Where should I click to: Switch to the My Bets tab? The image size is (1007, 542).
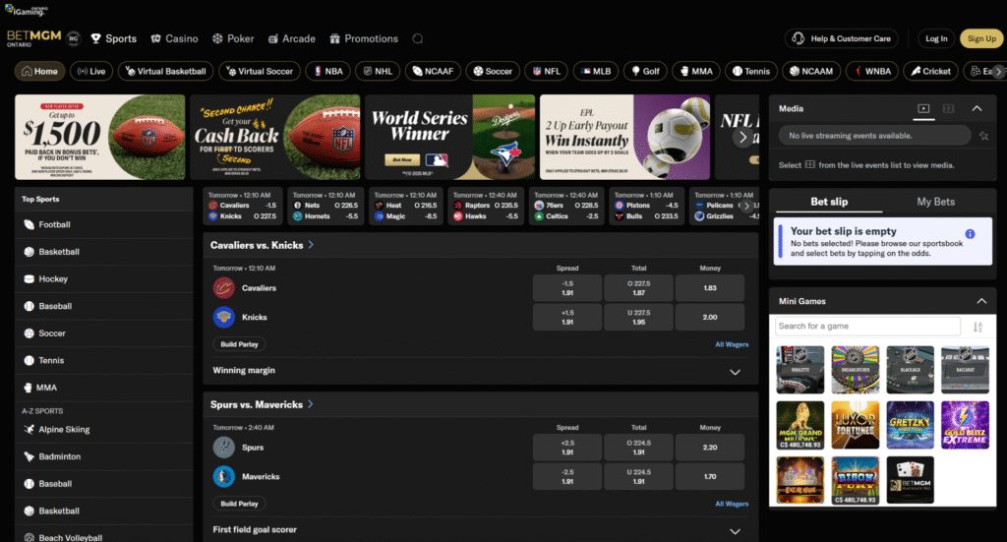pyautogui.click(x=935, y=202)
